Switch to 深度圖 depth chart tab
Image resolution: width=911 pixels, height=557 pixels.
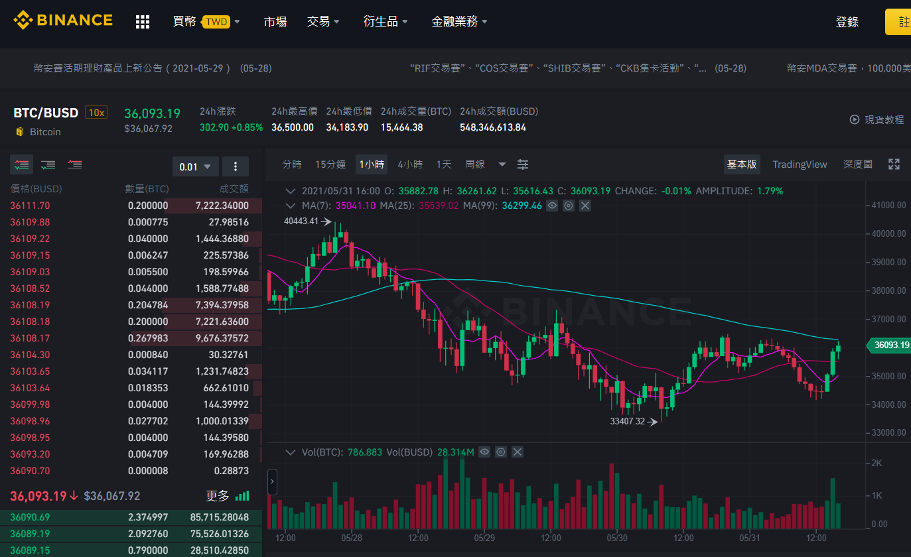858,164
